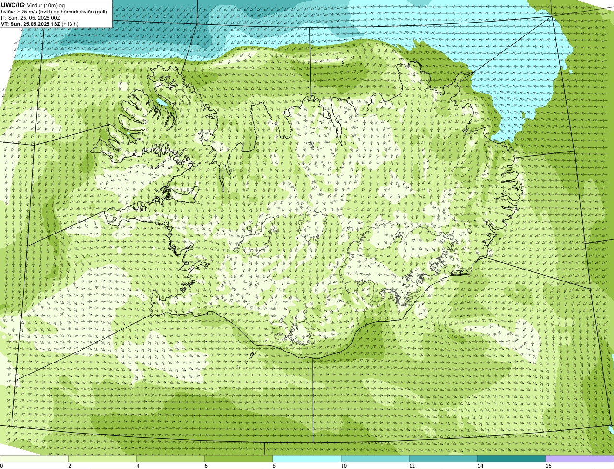Click the "8" label on the wind scale

(274, 466)
